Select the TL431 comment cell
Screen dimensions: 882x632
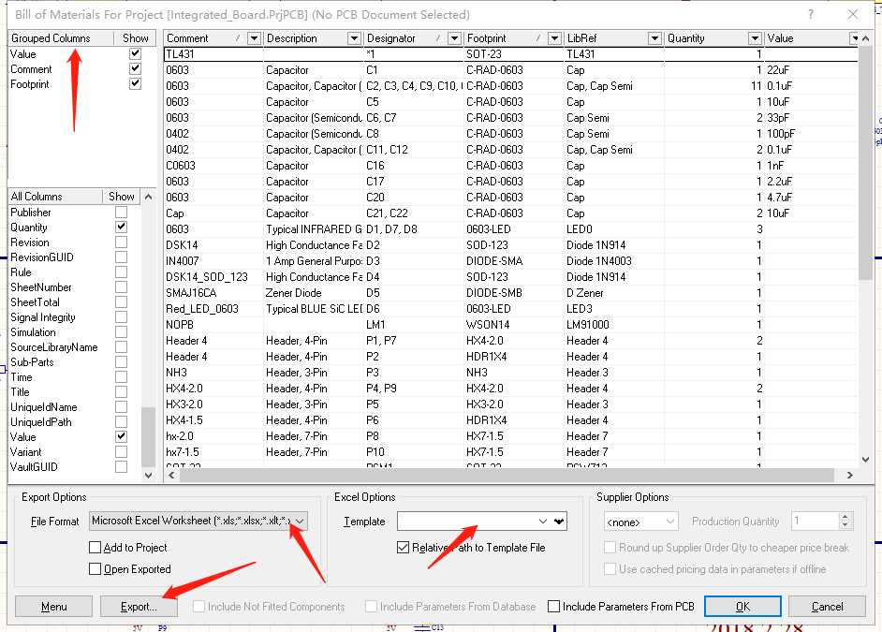[x=213, y=54]
